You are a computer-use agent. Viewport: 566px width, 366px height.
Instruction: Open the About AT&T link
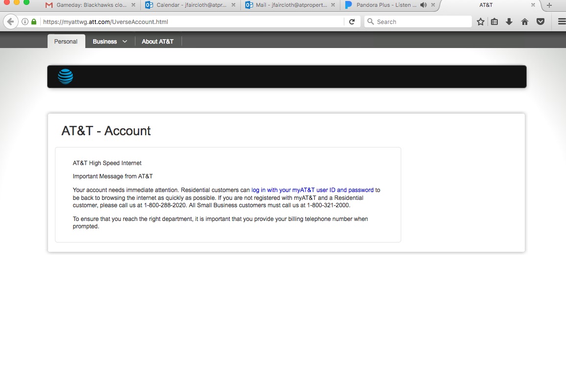point(158,42)
